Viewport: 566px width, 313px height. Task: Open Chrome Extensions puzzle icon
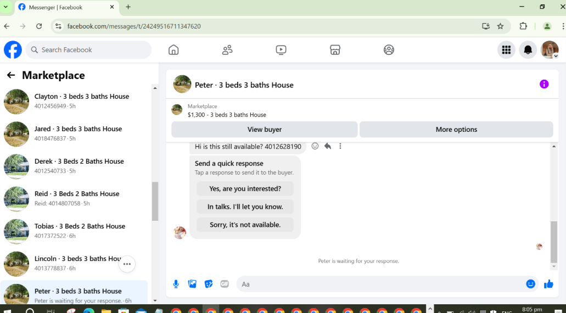pos(523,26)
